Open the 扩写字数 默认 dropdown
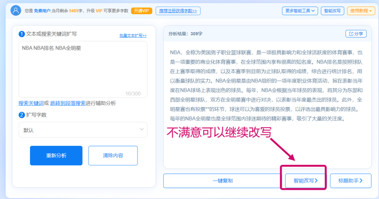379x199 pixels. coord(83,130)
